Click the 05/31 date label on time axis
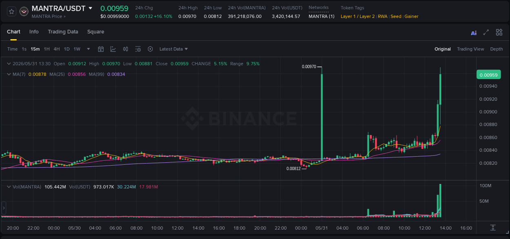Screen dimensions: 510x239 tap(322, 228)
